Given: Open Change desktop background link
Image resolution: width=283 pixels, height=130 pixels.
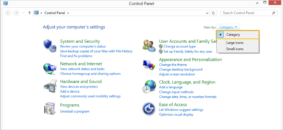Looking at the screenshot, I should click(x=181, y=69).
